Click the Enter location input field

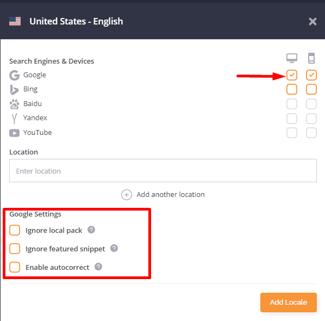(163, 170)
